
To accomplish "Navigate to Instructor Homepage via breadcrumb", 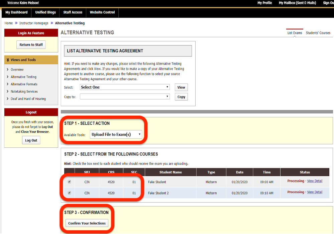I will click(34, 23).
